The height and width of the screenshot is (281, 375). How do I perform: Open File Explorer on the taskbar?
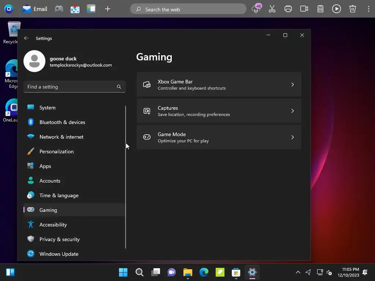click(188, 272)
